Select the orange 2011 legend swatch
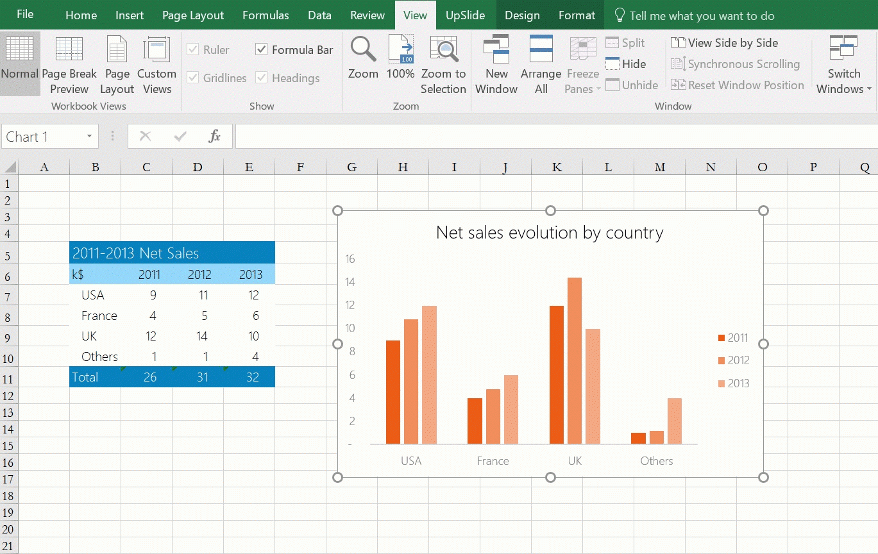The height and width of the screenshot is (554, 878). (x=720, y=337)
